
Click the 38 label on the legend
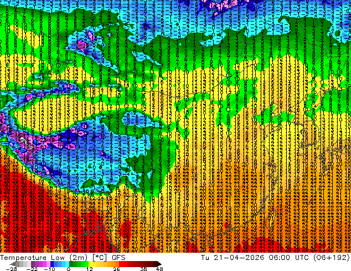pos(143,269)
